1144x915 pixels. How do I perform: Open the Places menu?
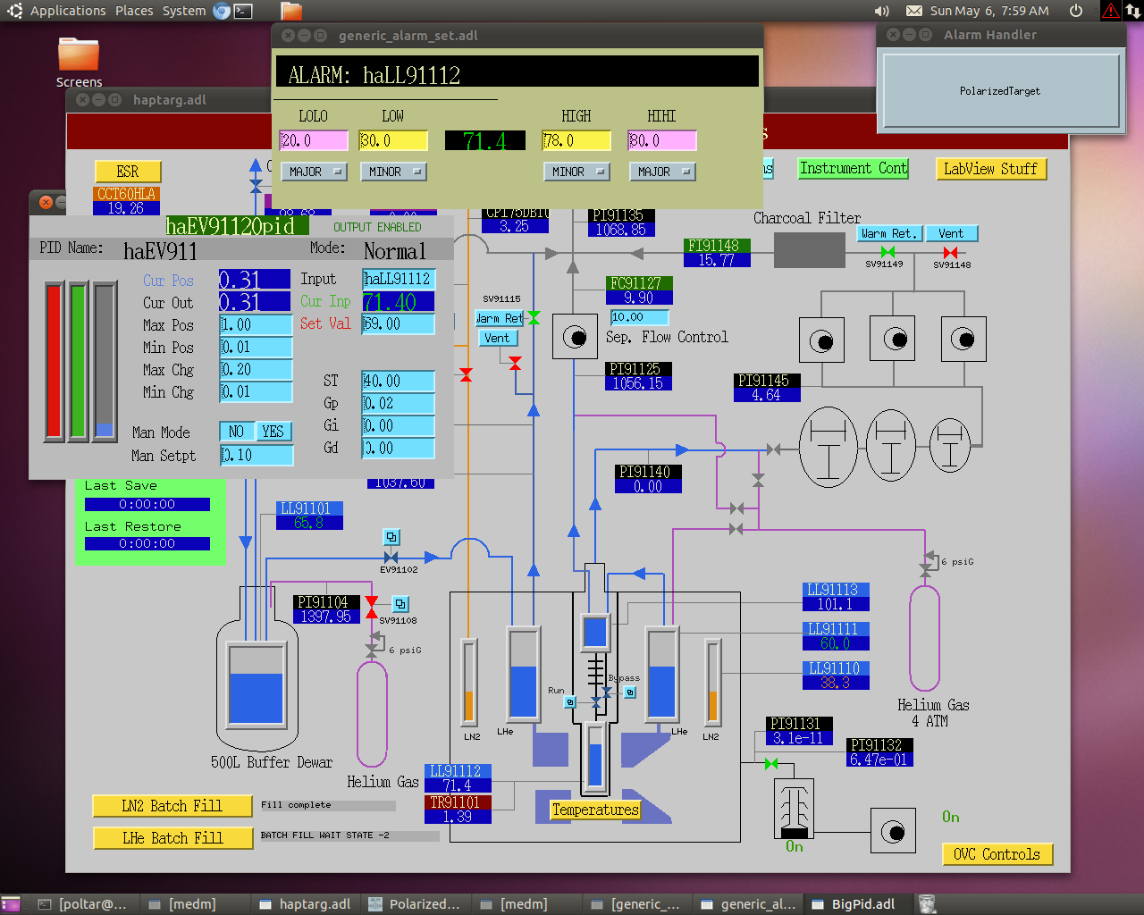pyautogui.click(x=134, y=11)
